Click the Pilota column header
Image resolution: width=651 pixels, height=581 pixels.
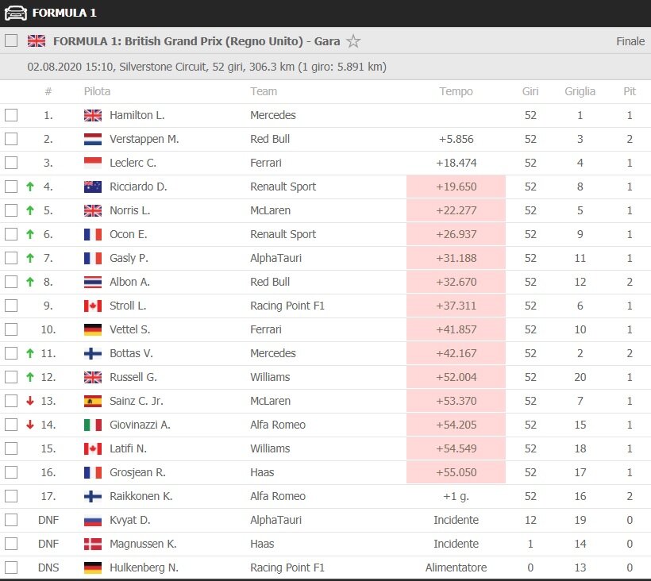98,91
